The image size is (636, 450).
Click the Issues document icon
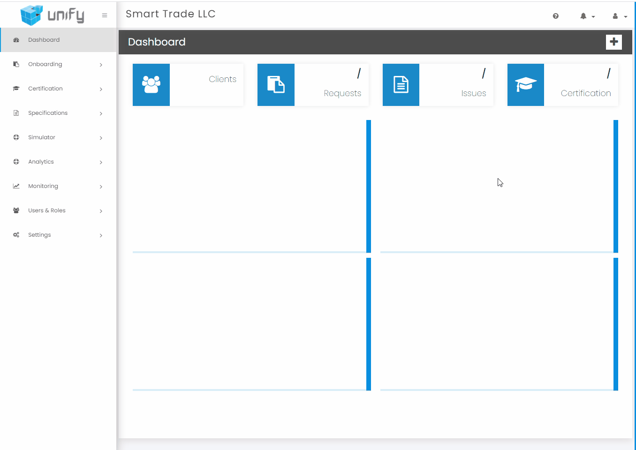[x=401, y=84]
